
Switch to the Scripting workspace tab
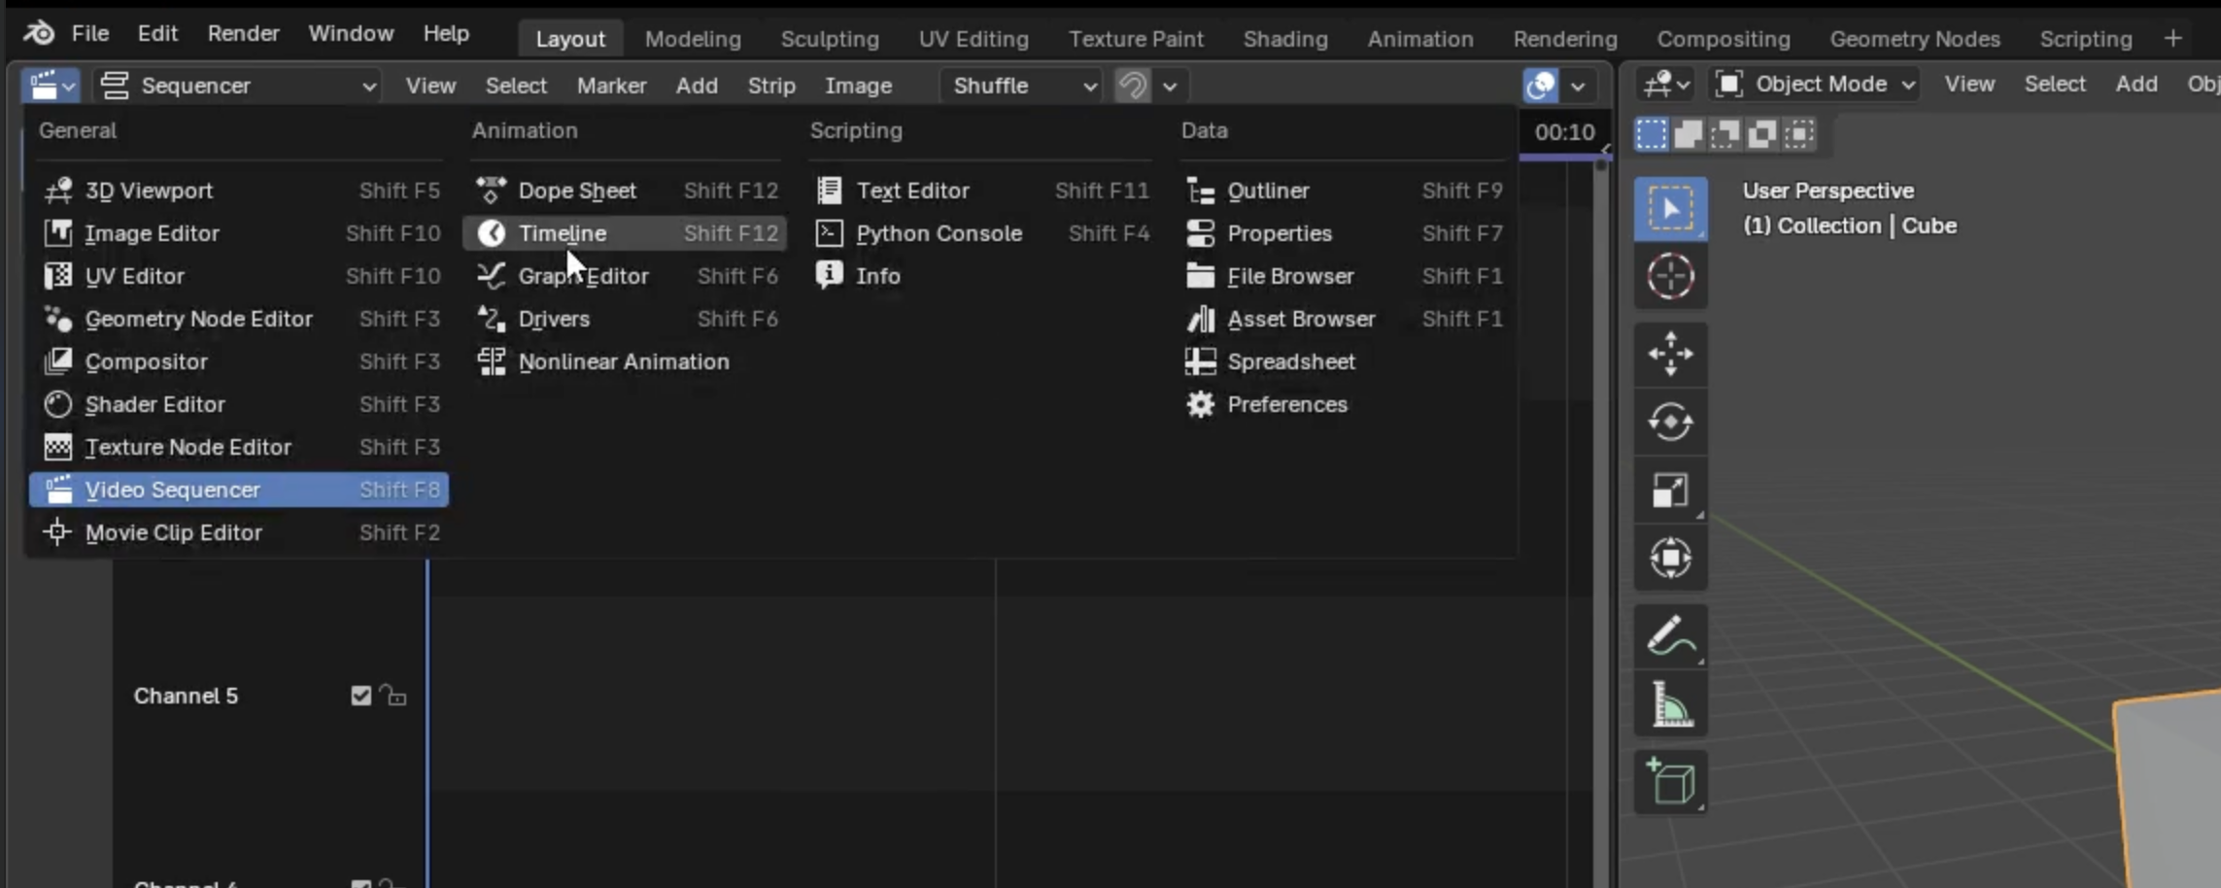coord(2086,39)
